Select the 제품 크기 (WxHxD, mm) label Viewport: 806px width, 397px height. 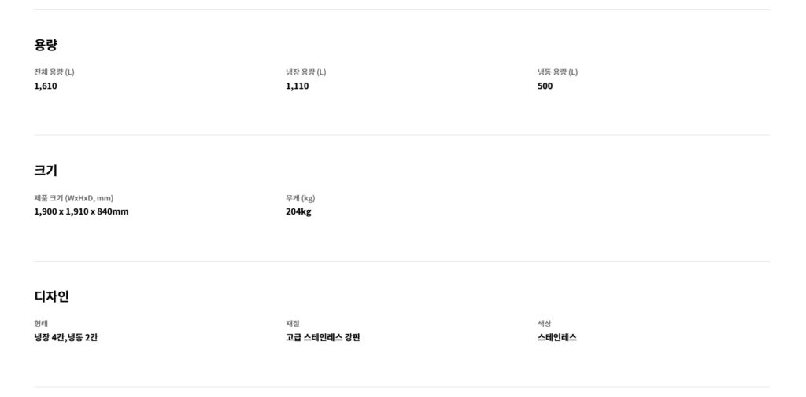79,197
